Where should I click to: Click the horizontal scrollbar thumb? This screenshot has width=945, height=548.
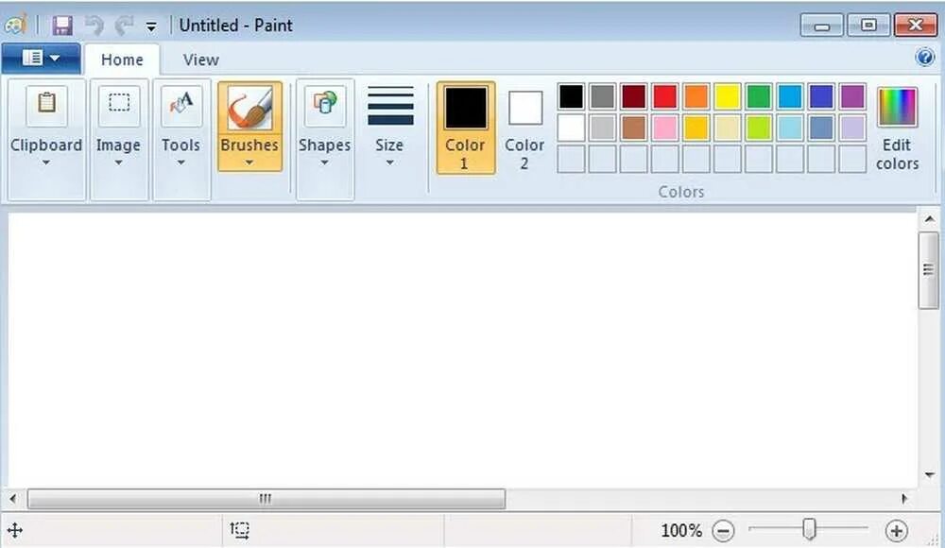266,499
